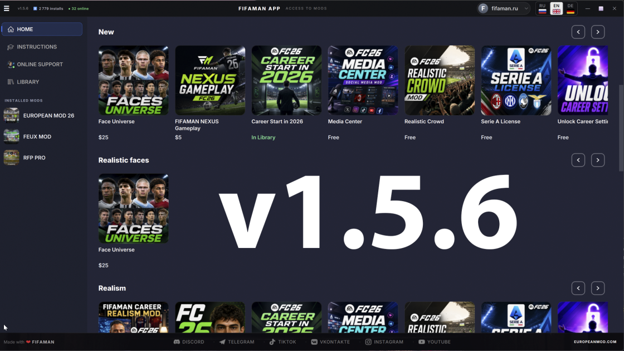This screenshot has height=351, width=624.
Task: Click Made with FIFAMAN footer link
Action: tap(29, 342)
